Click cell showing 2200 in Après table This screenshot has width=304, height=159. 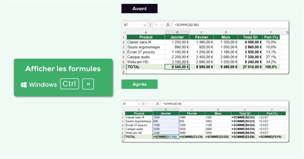pyautogui.click(x=166, y=129)
